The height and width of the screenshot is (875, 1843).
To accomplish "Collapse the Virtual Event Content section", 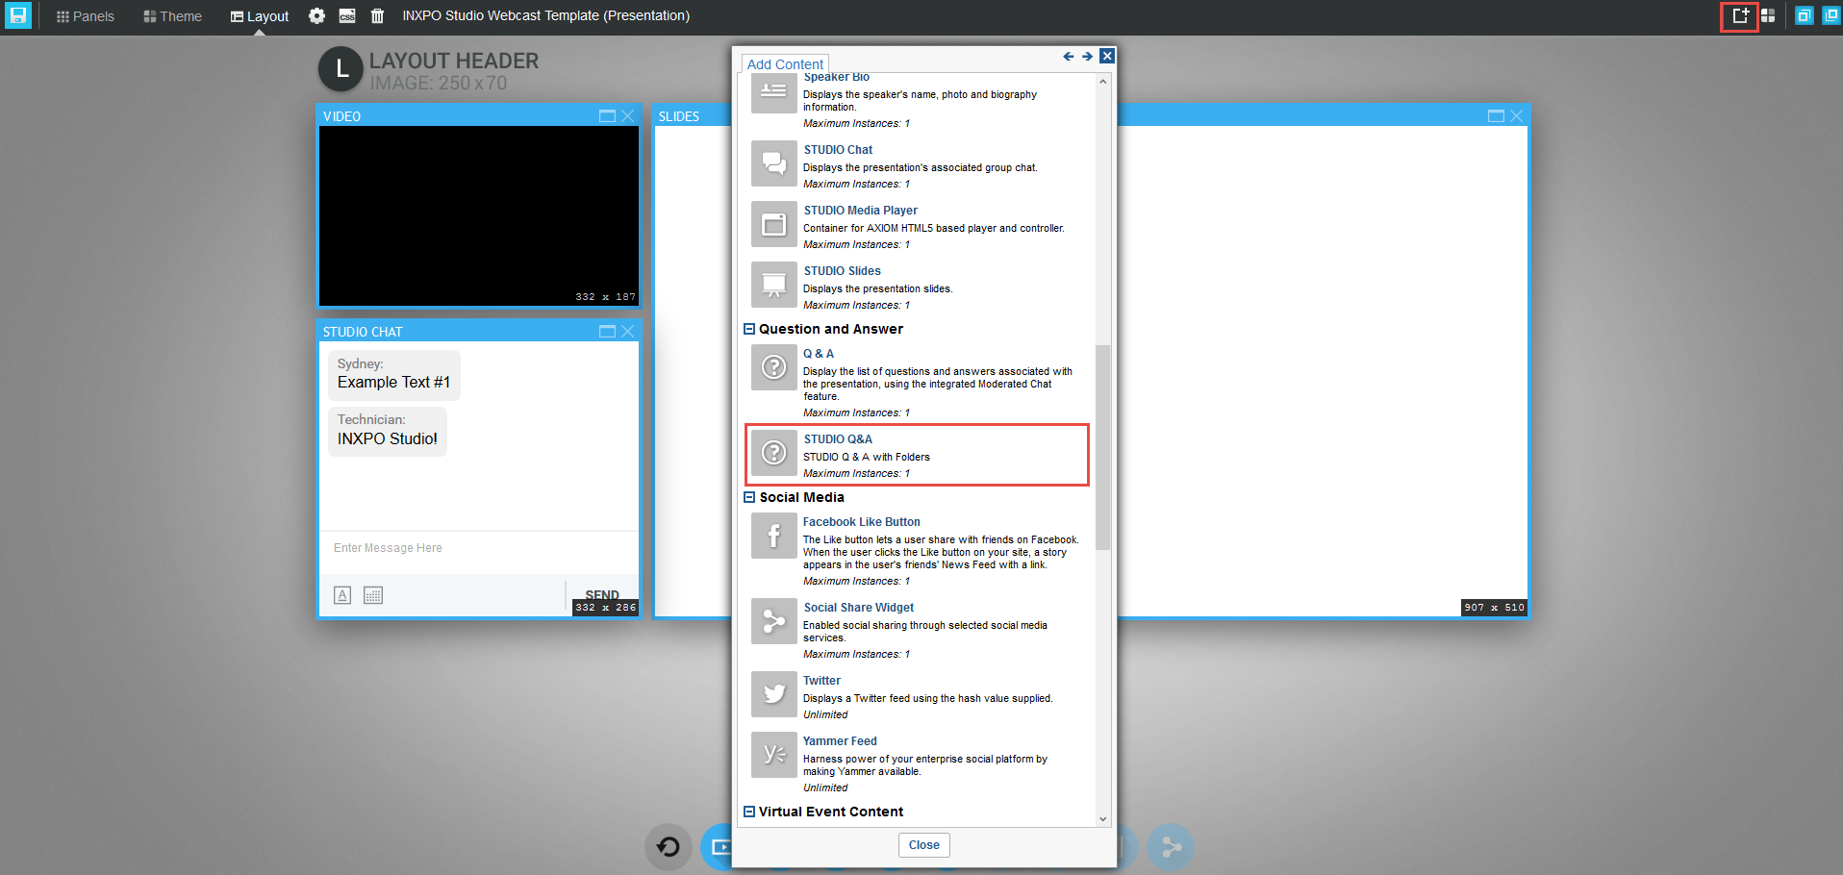I will (749, 812).
